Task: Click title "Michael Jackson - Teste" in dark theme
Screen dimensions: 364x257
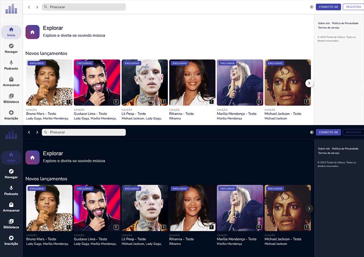Action: (283, 239)
